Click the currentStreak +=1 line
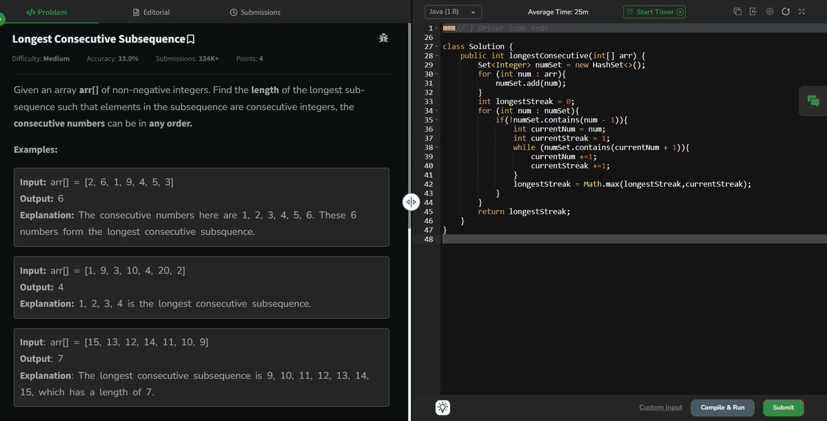The image size is (827, 421). coord(571,166)
